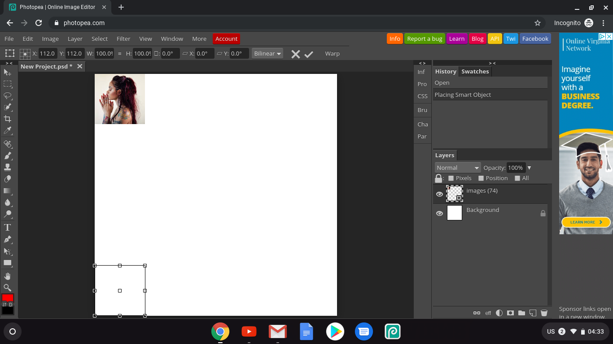This screenshot has width=613, height=344.
Task: Click the Warp button
Action: pyautogui.click(x=332, y=53)
